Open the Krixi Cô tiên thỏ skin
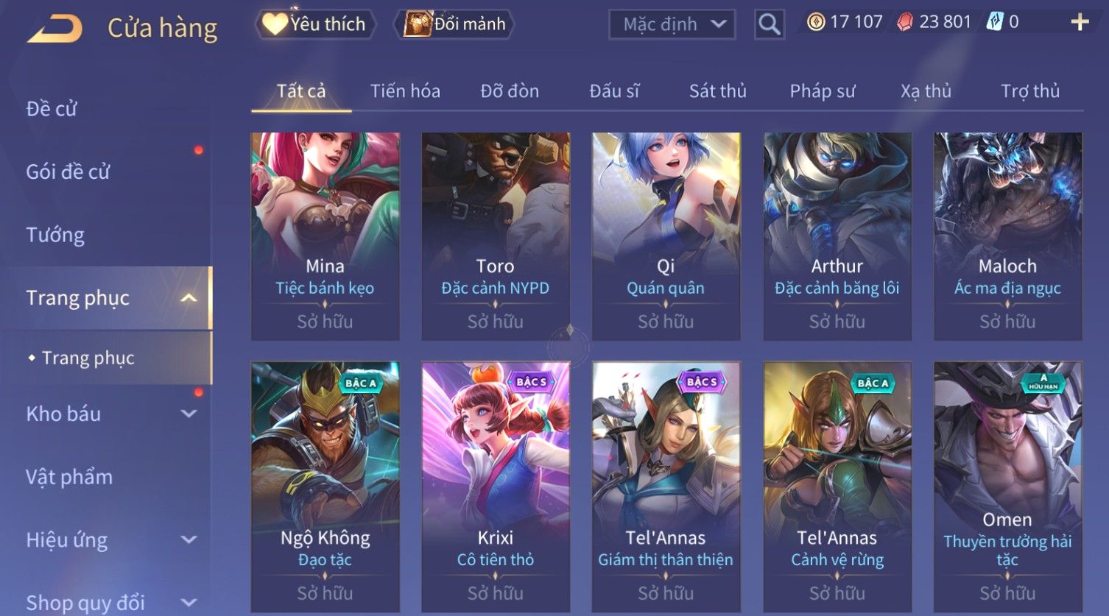Screen dimensions: 1109x616 pos(496,486)
